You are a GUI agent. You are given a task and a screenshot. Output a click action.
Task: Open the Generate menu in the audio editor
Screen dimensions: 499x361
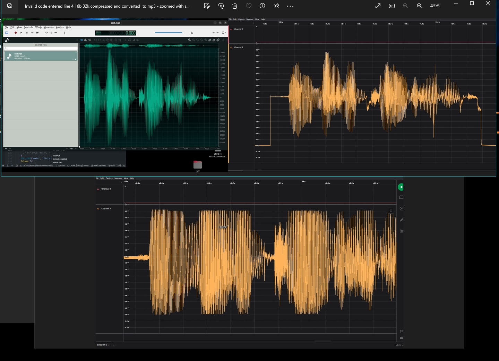click(49, 27)
